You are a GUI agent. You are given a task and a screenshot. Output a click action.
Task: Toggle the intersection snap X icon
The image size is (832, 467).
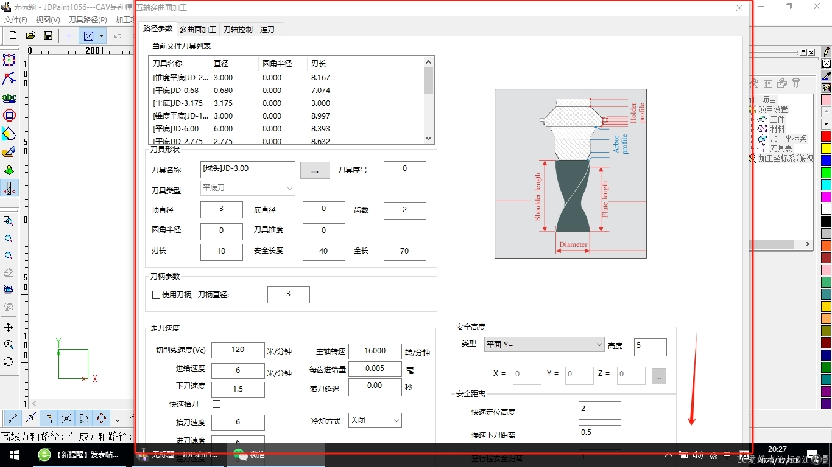point(66,418)
